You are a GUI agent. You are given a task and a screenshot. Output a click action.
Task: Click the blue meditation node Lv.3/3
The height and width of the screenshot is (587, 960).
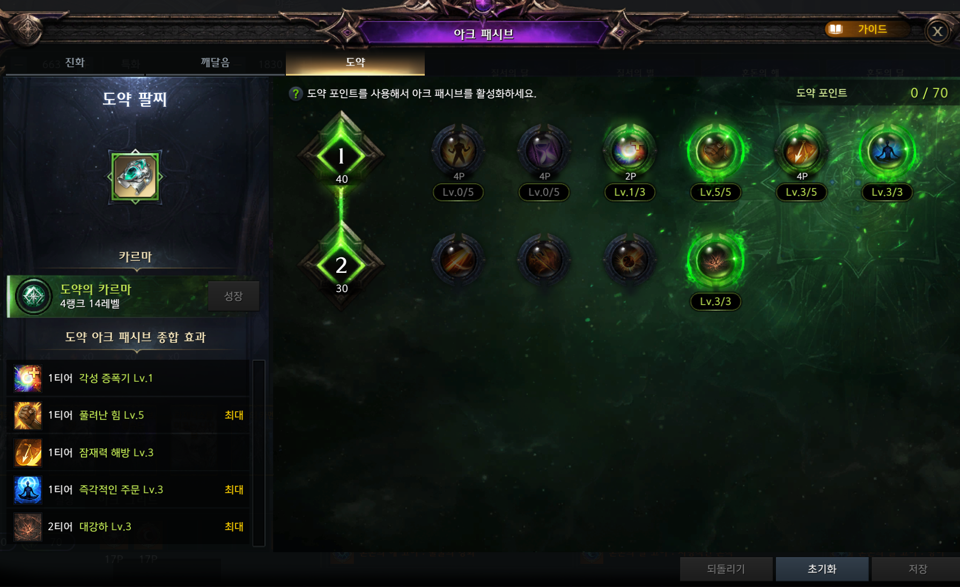[x=887, y=152]
